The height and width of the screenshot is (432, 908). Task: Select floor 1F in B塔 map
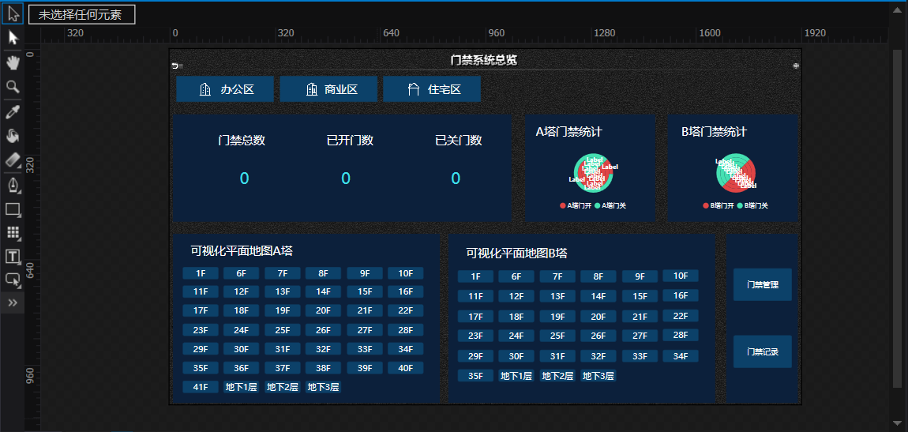475,276
